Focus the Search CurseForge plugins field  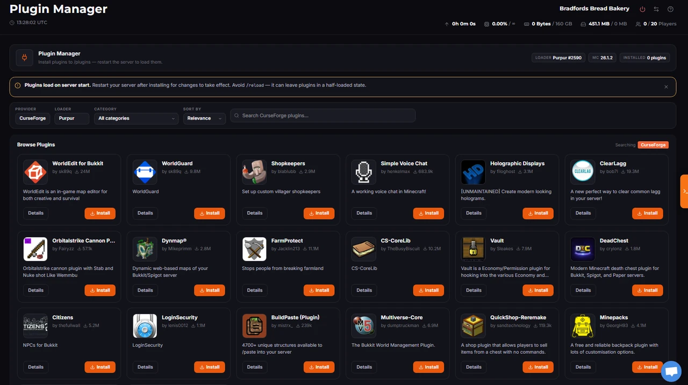(322, 115)
